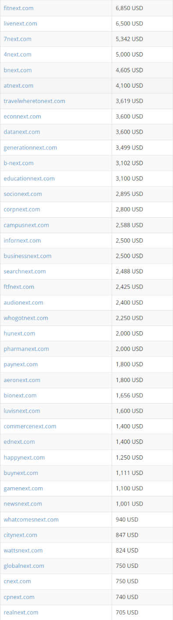Viewport: 173px width, 620px height.
Task: Open the fitnext.com domain link
Action: point(18,8)
